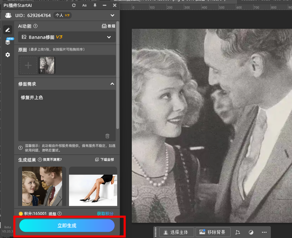Click 下载全部 to download all results
The image size is (292, 238).
point(104,160)
